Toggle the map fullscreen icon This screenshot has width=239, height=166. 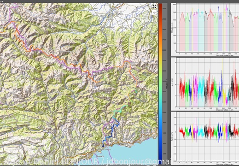tap(154, 6)
